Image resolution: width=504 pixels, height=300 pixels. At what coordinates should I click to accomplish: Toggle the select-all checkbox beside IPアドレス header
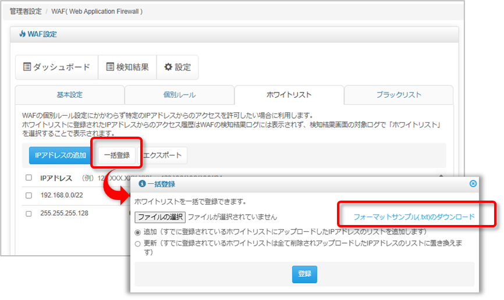(29, 178)
